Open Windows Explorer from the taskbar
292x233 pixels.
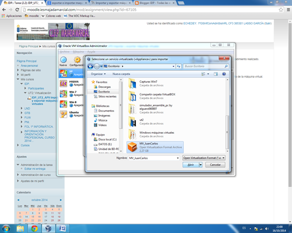tap(20, 228)
